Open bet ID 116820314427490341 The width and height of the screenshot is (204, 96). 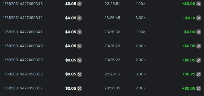coord(23,32)
